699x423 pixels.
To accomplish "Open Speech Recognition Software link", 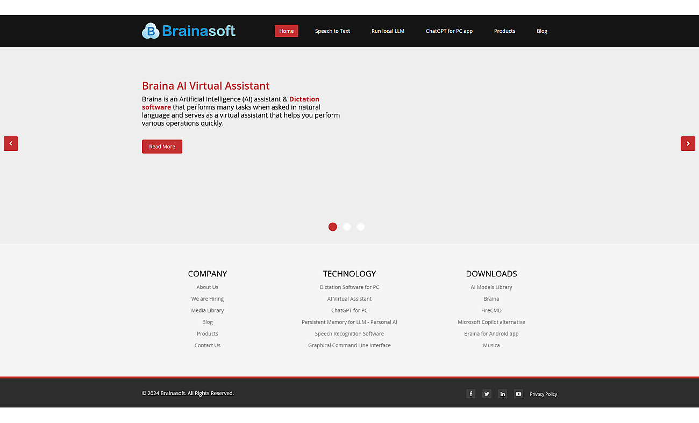I will pyautogui.click(x=349, y=334).
